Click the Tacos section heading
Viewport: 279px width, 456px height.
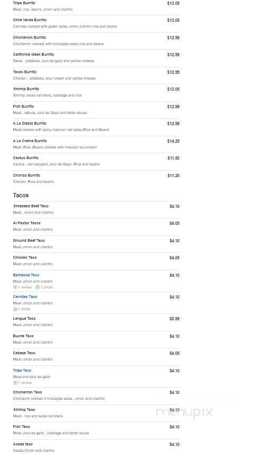[21, 195]
